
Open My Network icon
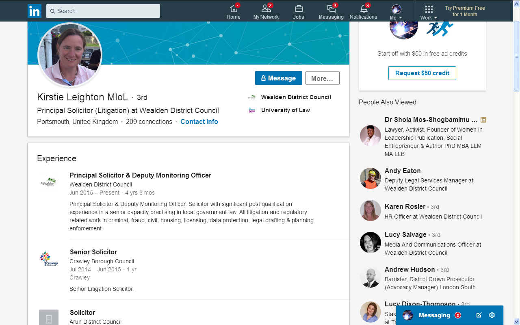click(x=266, y=9)
